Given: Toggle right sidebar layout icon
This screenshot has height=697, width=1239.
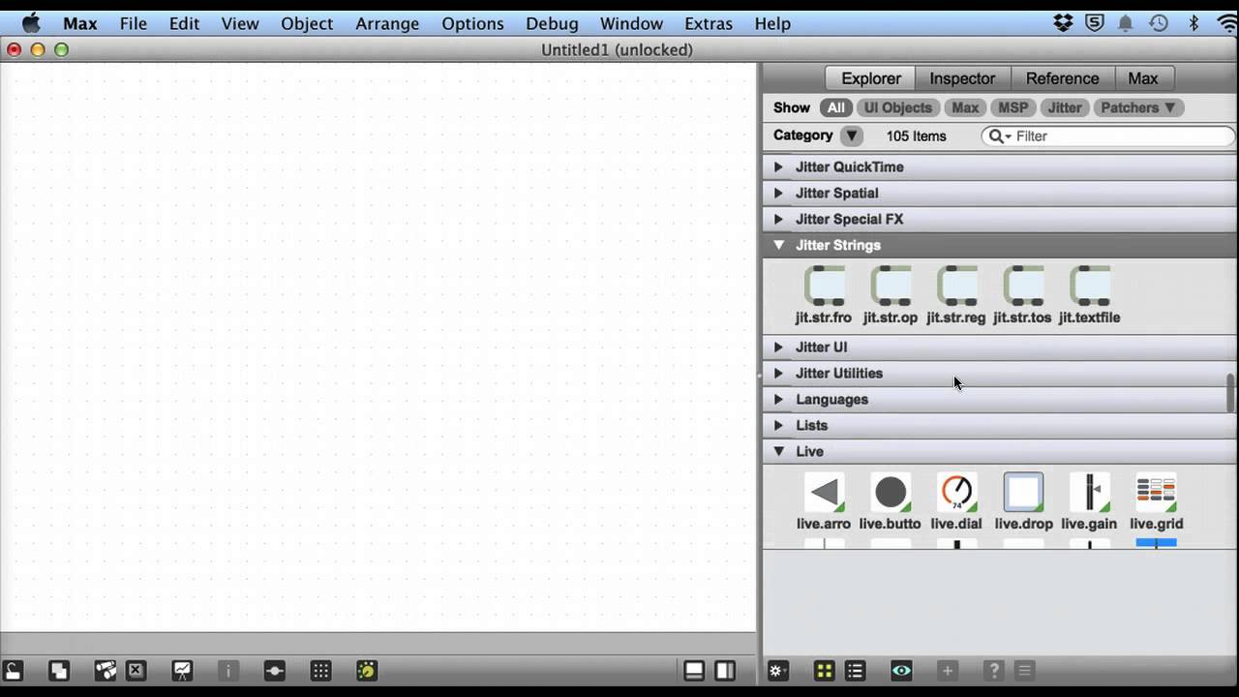Looking at the screenshot, I should tap(725, 670).
